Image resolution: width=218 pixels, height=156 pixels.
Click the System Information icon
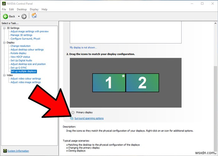point(5,151)
